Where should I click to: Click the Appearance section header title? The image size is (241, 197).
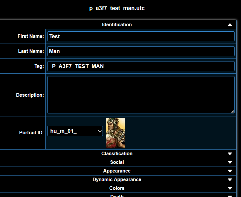click(117, 171)
